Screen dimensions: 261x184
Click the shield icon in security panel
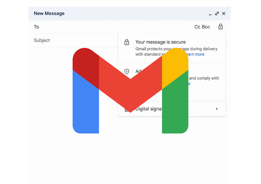tap(127, 71)
